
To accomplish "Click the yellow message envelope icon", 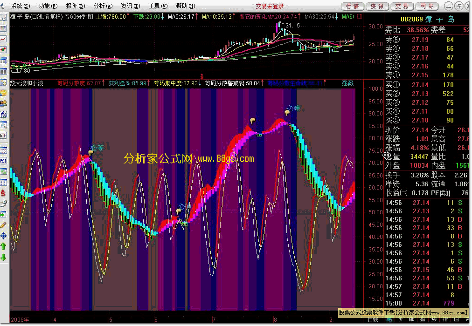I will click(3, 93).
